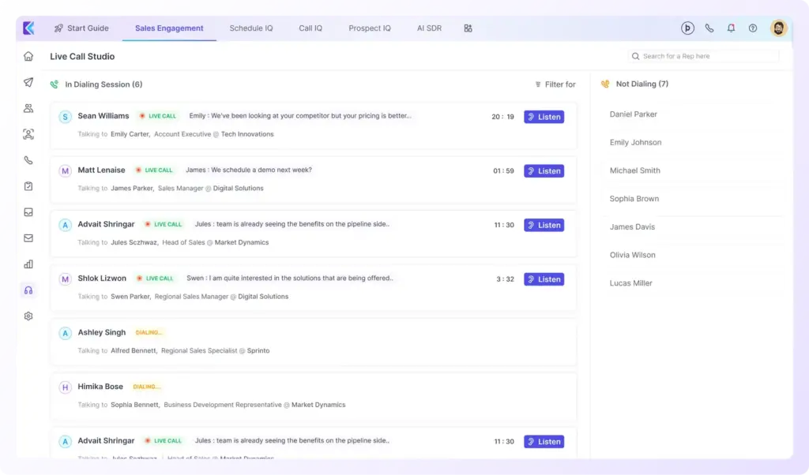
Task: Open the Prospect IQ tab
Action: coord(370,28)
